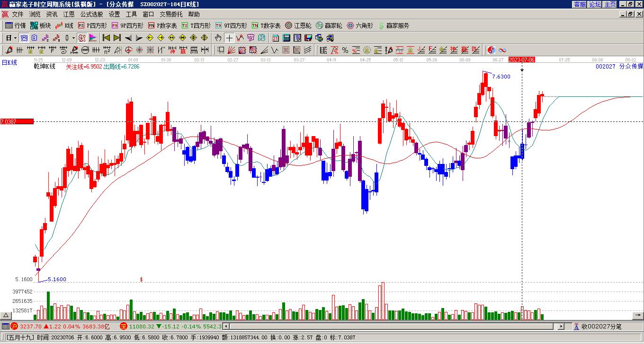
Task: Expand the candlestick style dropdown arrow
Action: [x=73, y=38]
